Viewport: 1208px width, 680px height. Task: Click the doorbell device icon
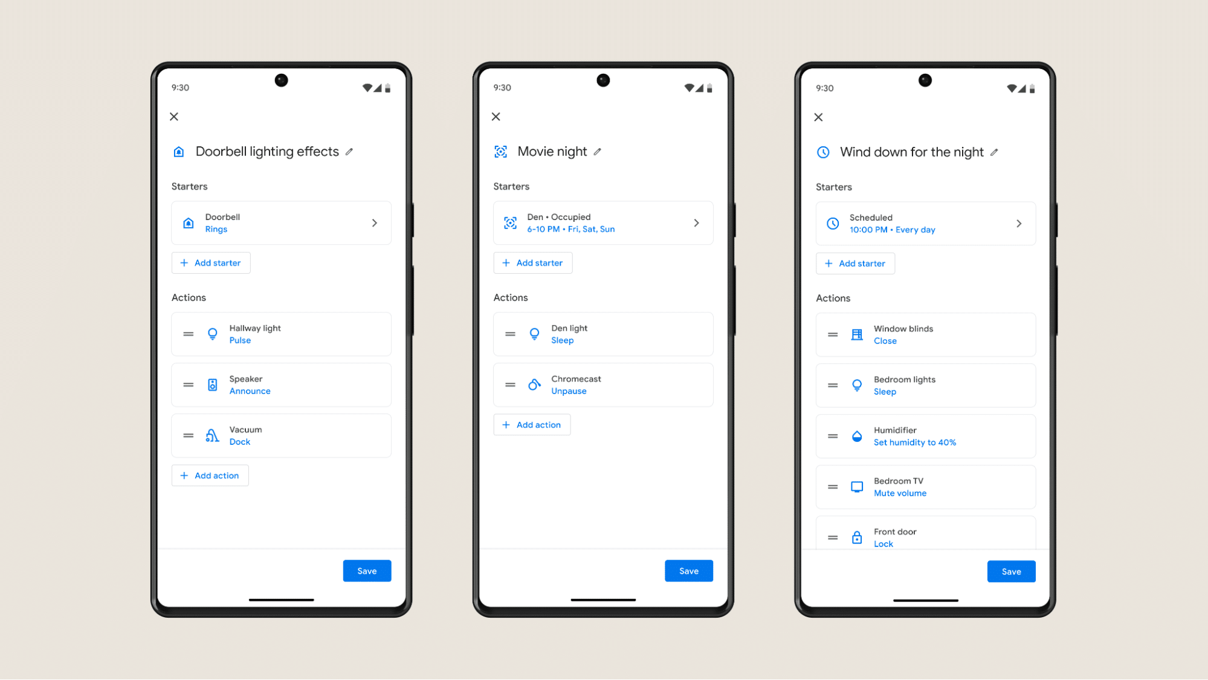tap(189, 222)
